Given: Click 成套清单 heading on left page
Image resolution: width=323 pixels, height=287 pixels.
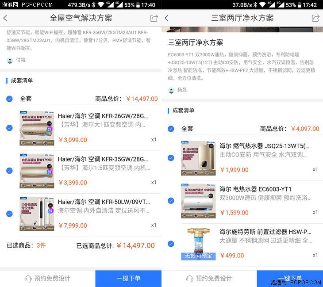Looking at the screenshot, I should [22, 80].
